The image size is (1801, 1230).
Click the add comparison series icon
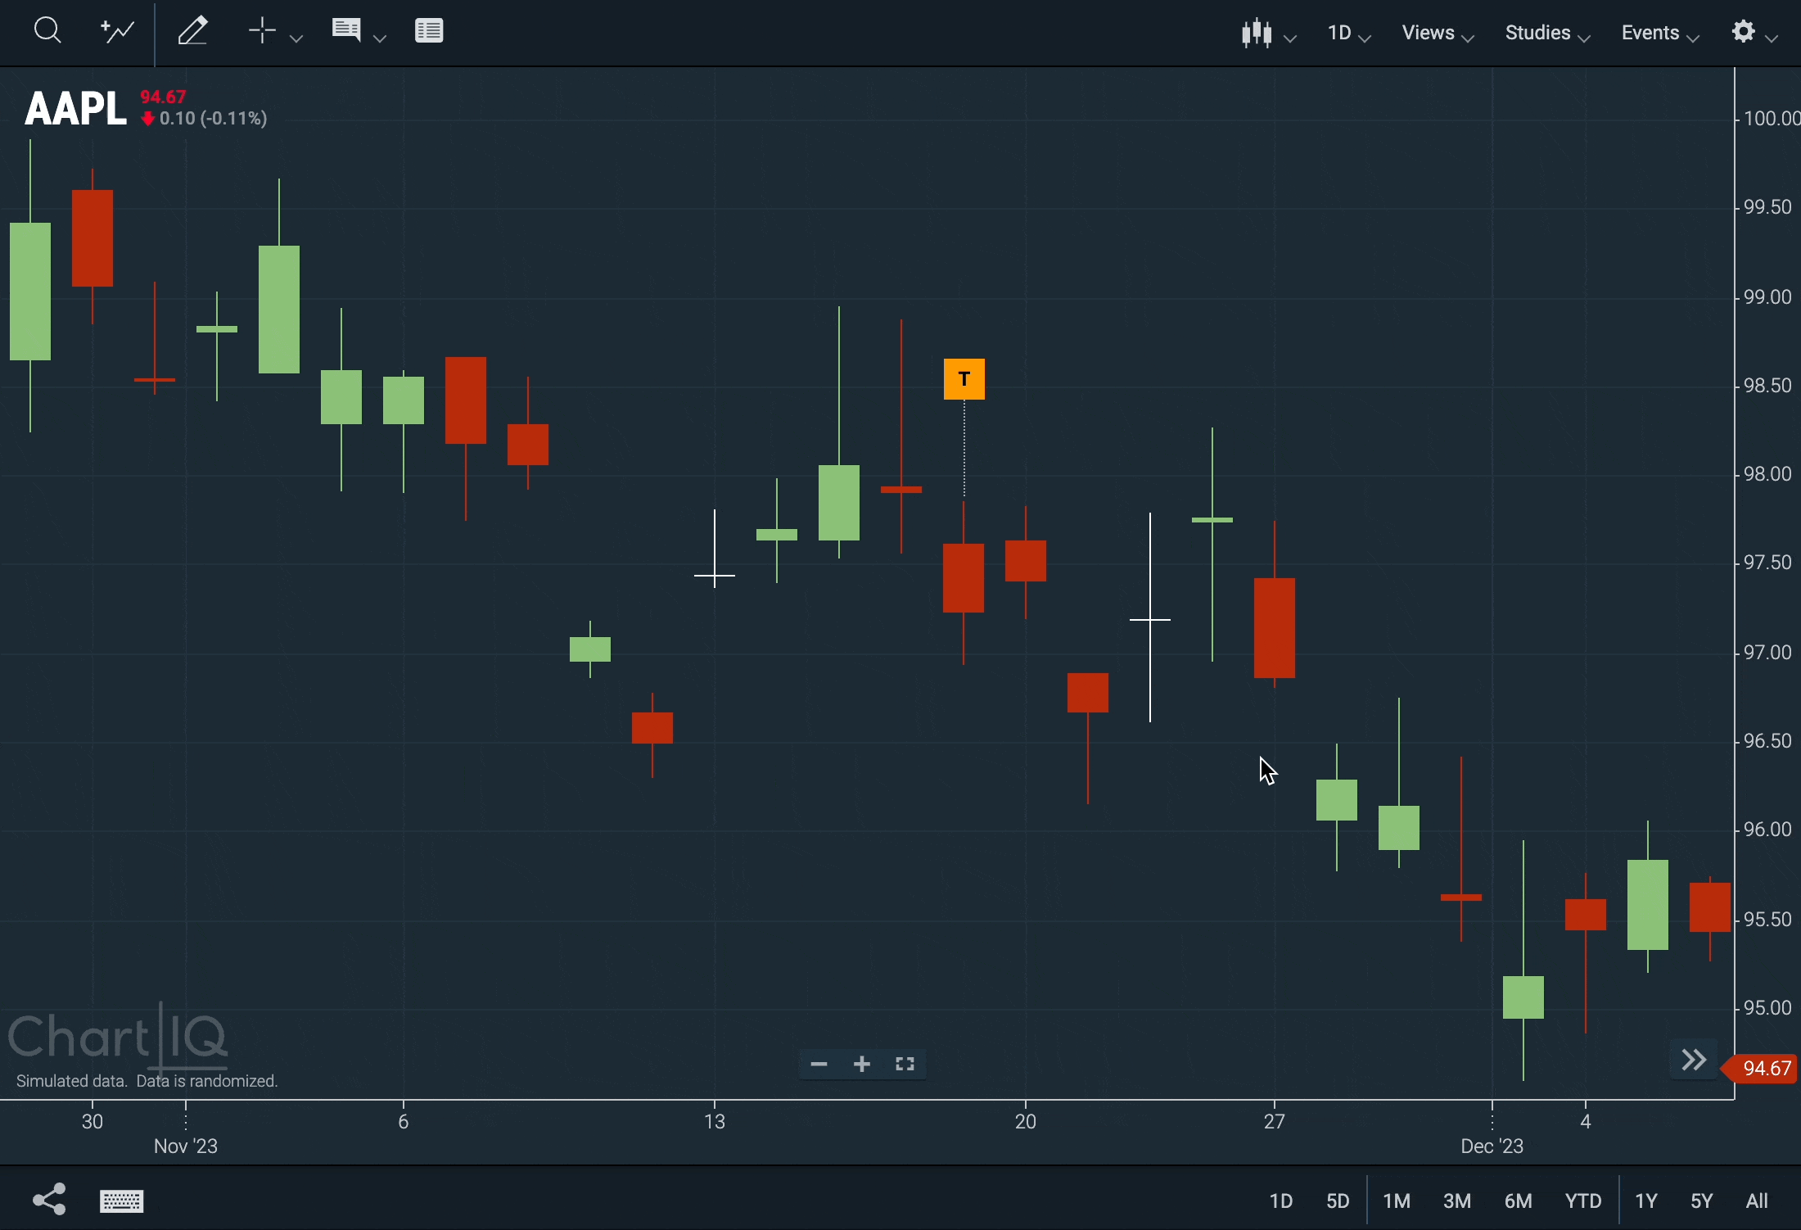117,31
